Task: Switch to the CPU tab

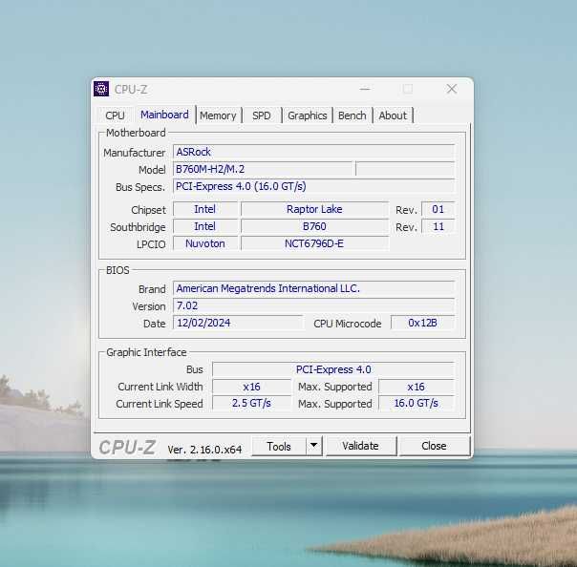Action: (115, 115)
